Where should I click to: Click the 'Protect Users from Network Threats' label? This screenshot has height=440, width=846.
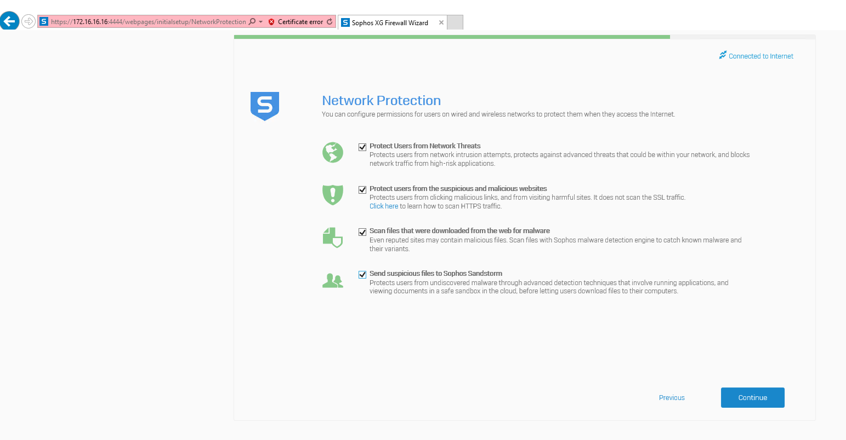425,146
